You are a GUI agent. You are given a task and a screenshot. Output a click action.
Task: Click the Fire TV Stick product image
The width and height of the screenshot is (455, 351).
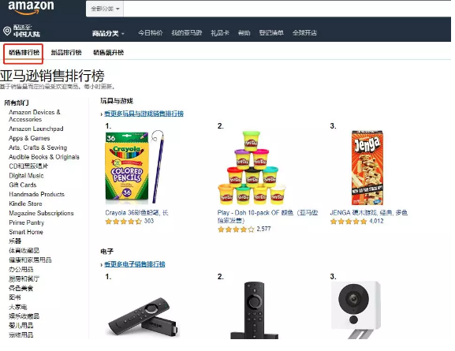(143, 317)
